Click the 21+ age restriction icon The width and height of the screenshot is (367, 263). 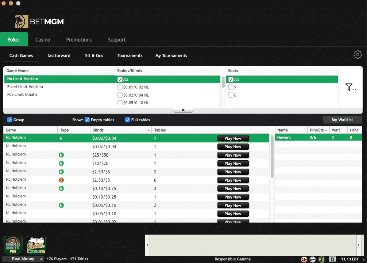pyautogui.click(x=304, y=259)
